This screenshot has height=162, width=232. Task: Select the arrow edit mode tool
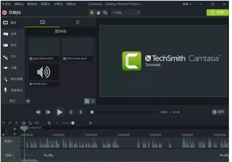coord(91,13)
